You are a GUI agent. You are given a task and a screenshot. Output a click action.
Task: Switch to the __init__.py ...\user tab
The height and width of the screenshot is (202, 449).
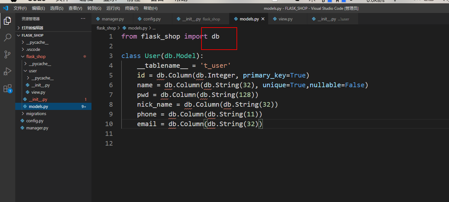click(333, 19)
